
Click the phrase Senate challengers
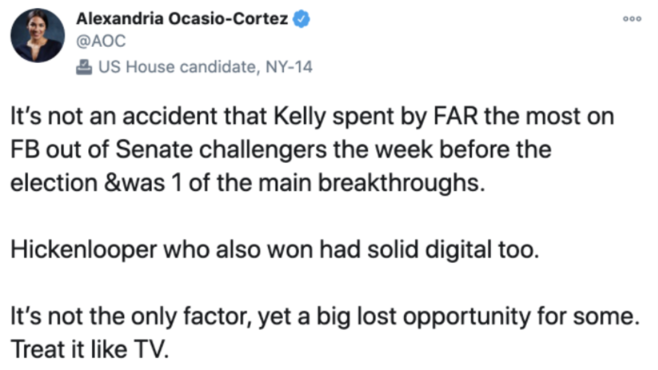221,150
